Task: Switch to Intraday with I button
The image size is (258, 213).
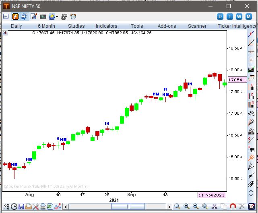Action: point(230,17)
